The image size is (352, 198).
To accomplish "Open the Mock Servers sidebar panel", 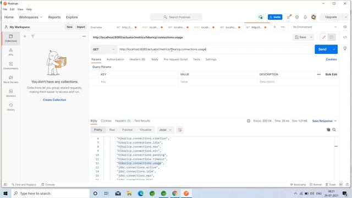I will click(x=11, y=79).
